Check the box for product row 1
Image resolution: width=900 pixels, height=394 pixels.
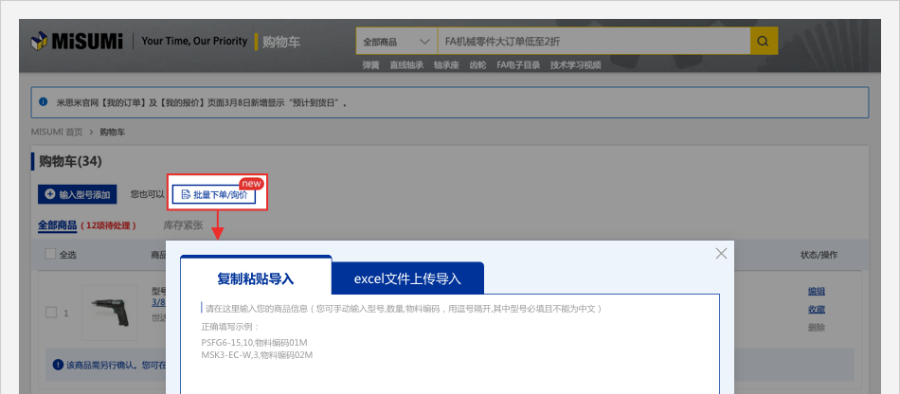pyautogui.click(x=51, y=313)
